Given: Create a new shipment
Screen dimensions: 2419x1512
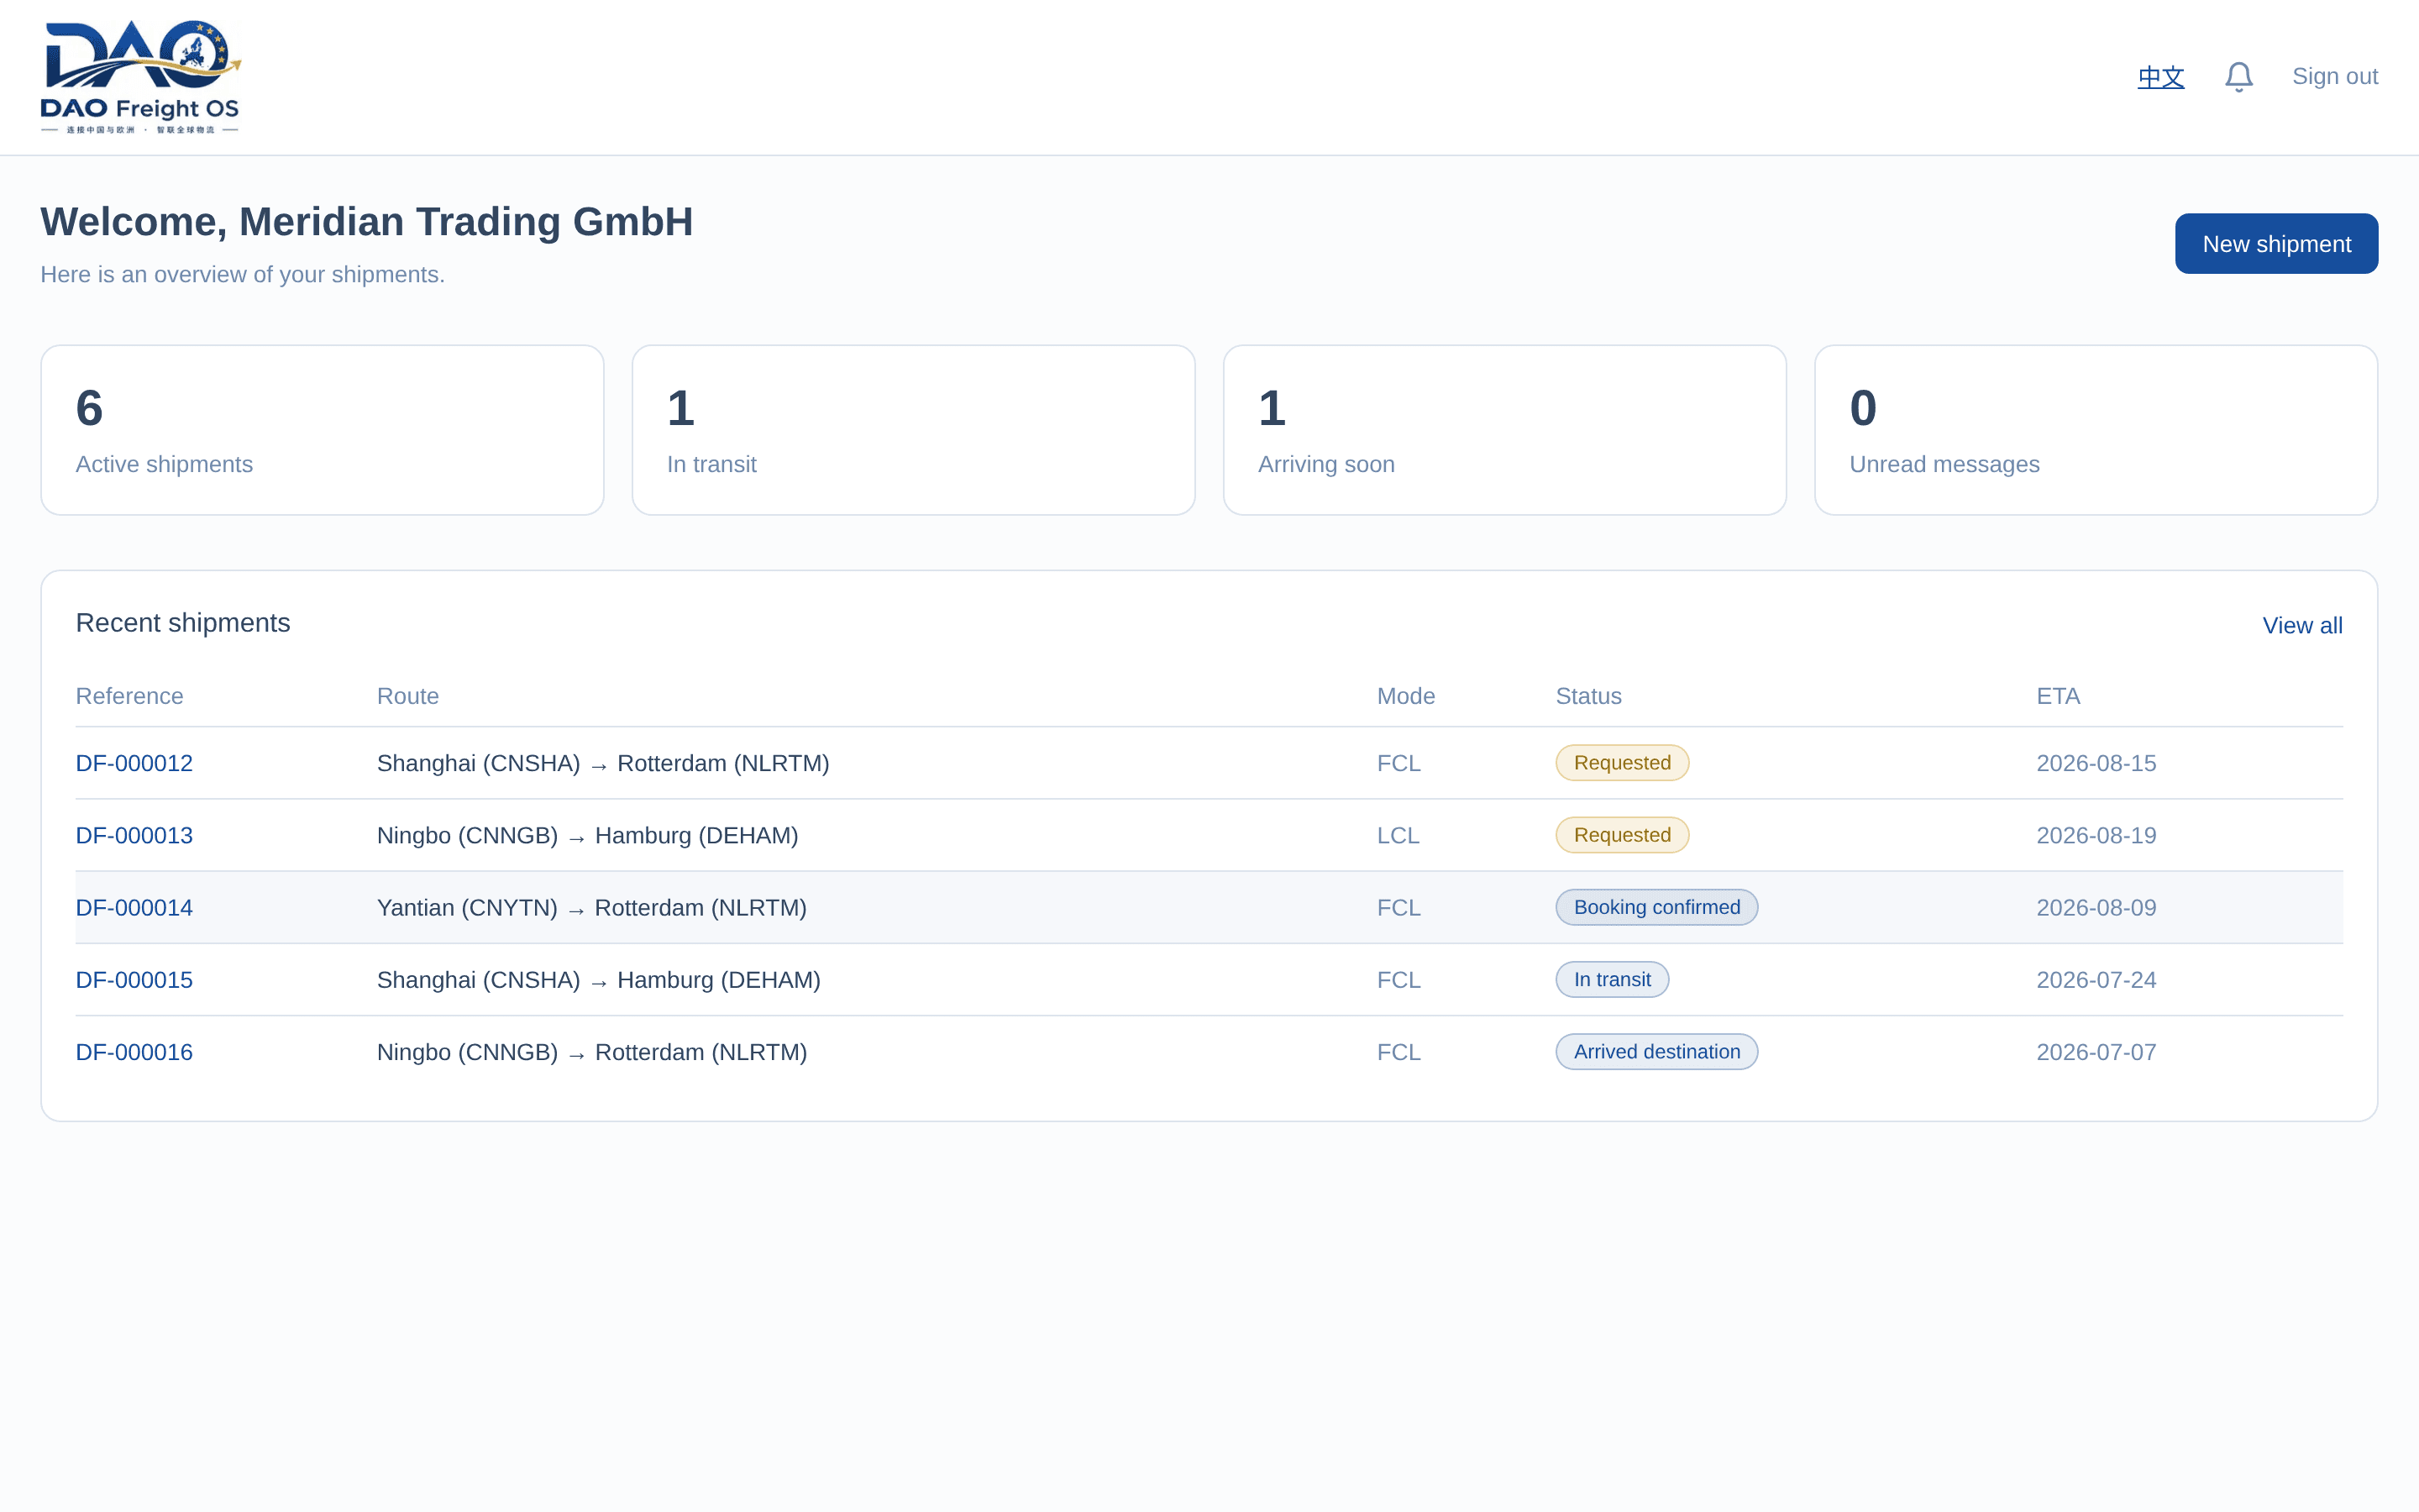Looking at the screenshot, I should coord(2276,243).
